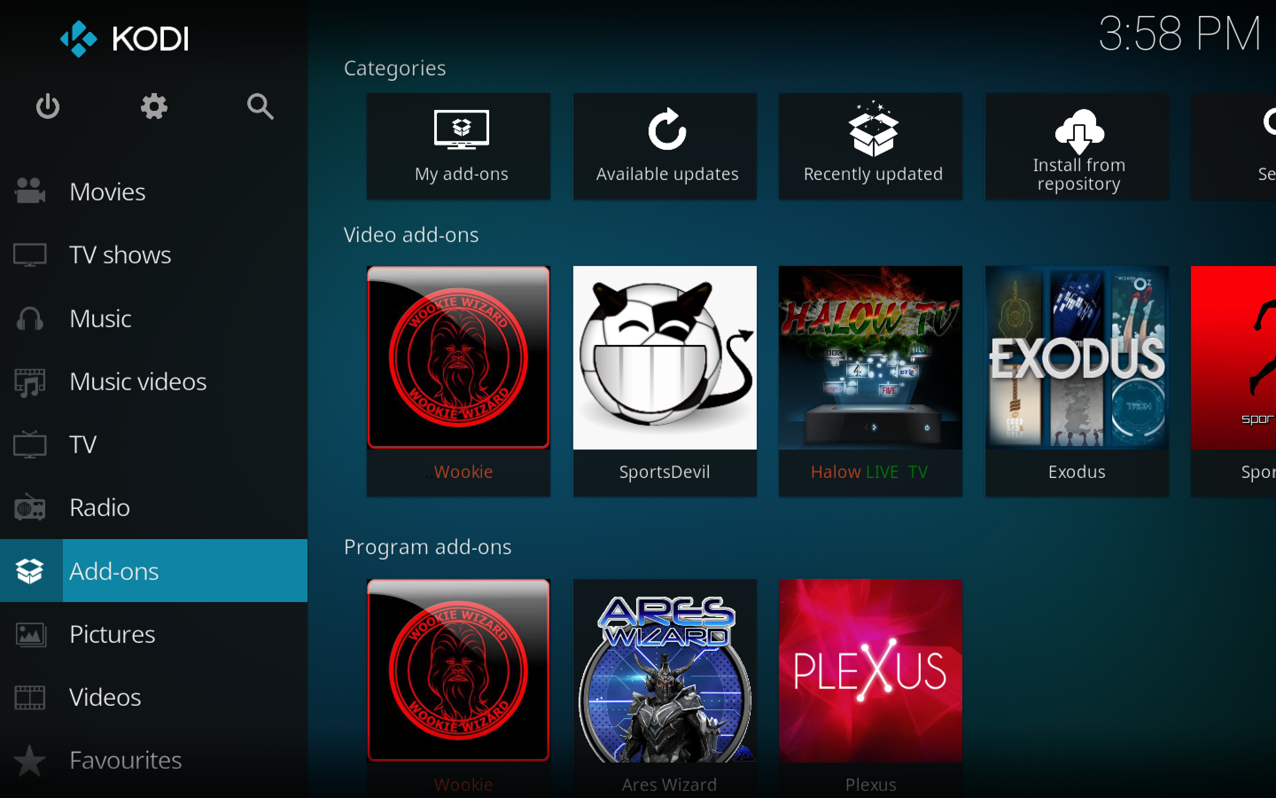This screenshot has width=1276, height=798.
Task: Click the Program add-ons heading
Action: coord(428,547)
